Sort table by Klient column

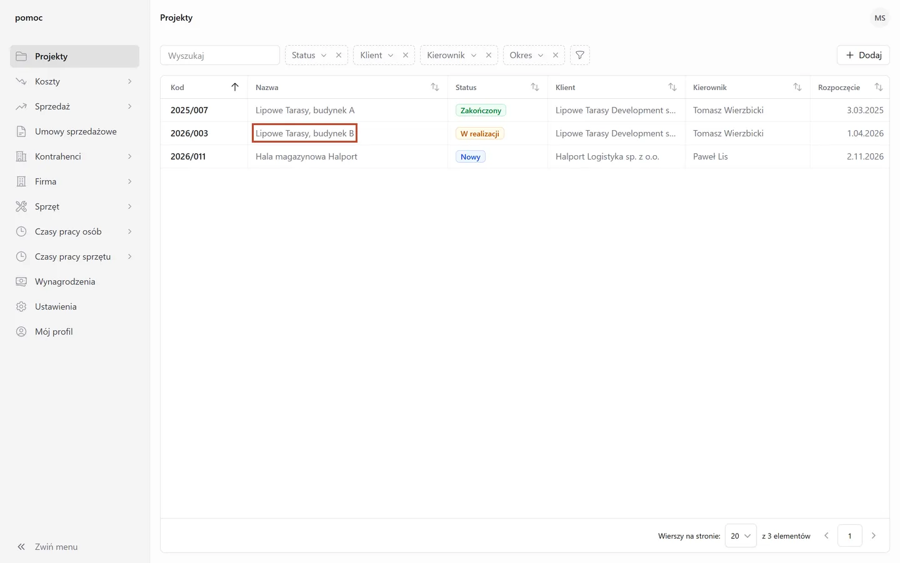[672, 87]
